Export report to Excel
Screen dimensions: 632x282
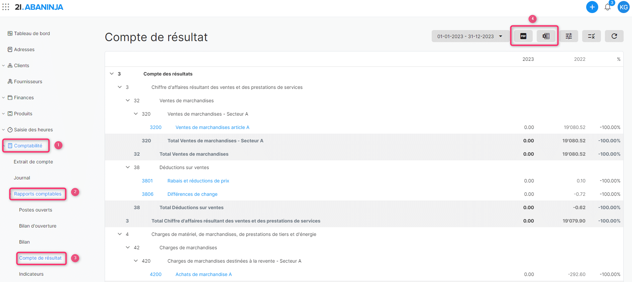click(x=546, y=36)
